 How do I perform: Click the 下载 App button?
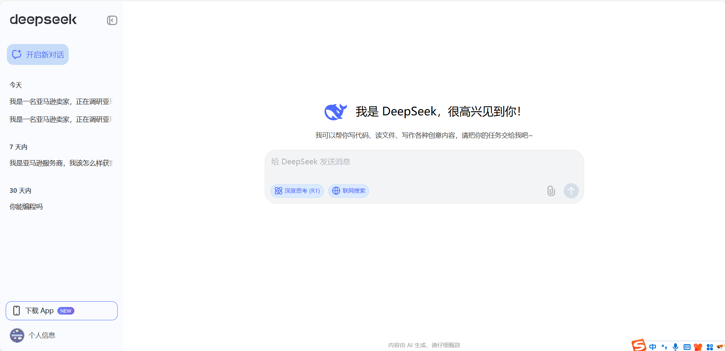[61, 311]
